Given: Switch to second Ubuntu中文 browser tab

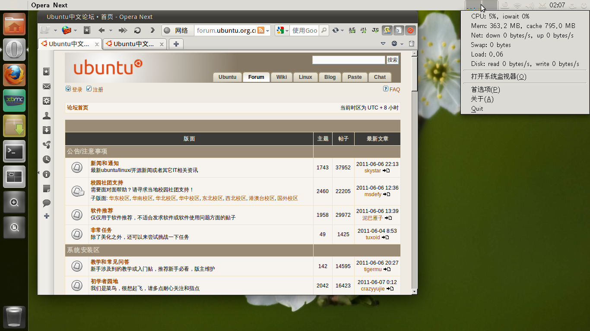Looking at the screenshot, I should tap(134, 44).
